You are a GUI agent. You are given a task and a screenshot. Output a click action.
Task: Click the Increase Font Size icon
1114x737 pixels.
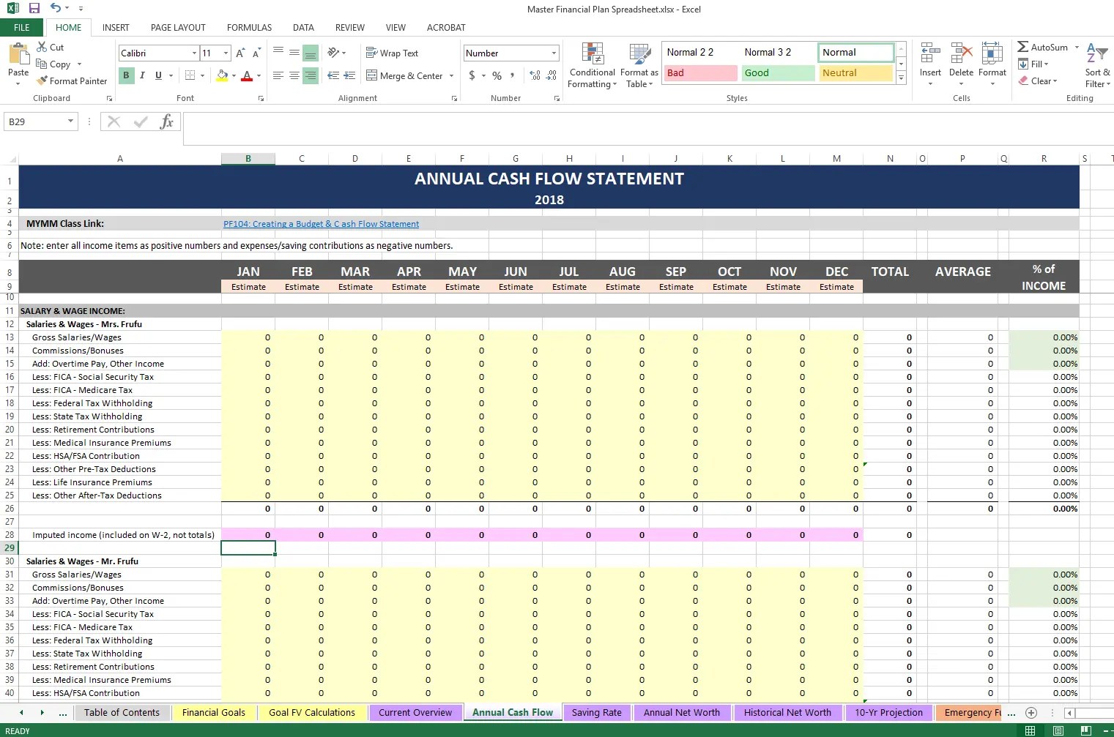point(240,53)
